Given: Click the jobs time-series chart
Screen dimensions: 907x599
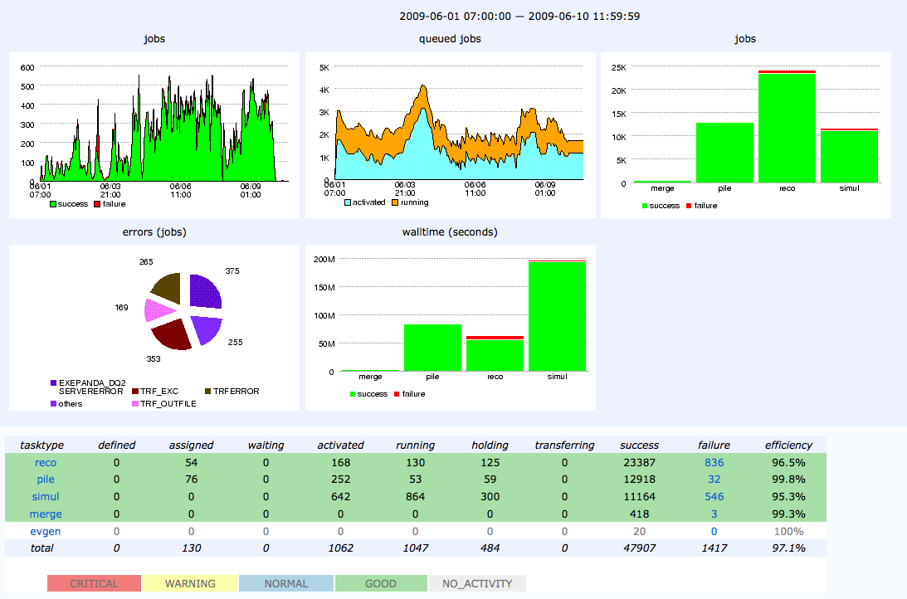Looking at the screenshot, I should click(154, 135).
